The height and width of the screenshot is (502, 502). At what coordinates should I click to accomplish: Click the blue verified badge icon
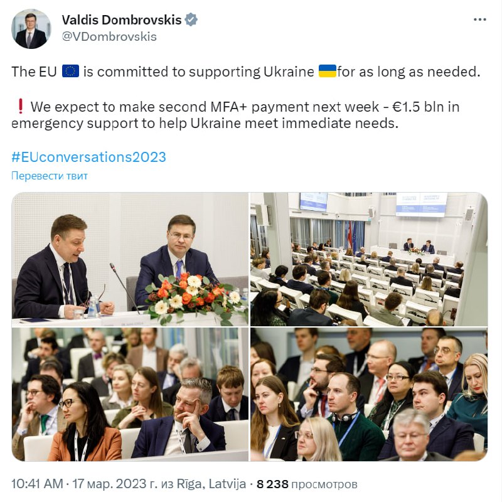point(191,20)
